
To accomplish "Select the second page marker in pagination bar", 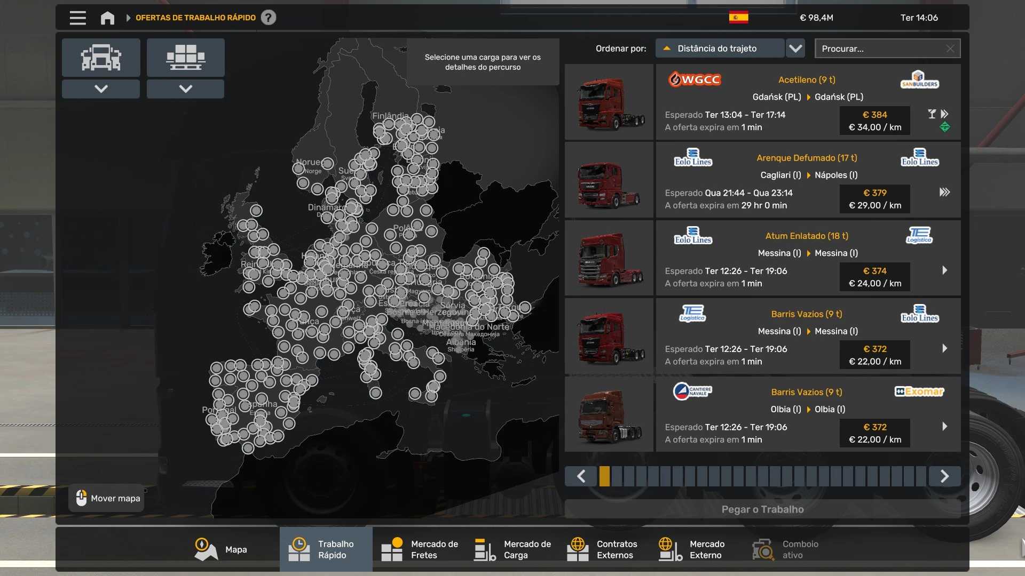I will [617, 476].
